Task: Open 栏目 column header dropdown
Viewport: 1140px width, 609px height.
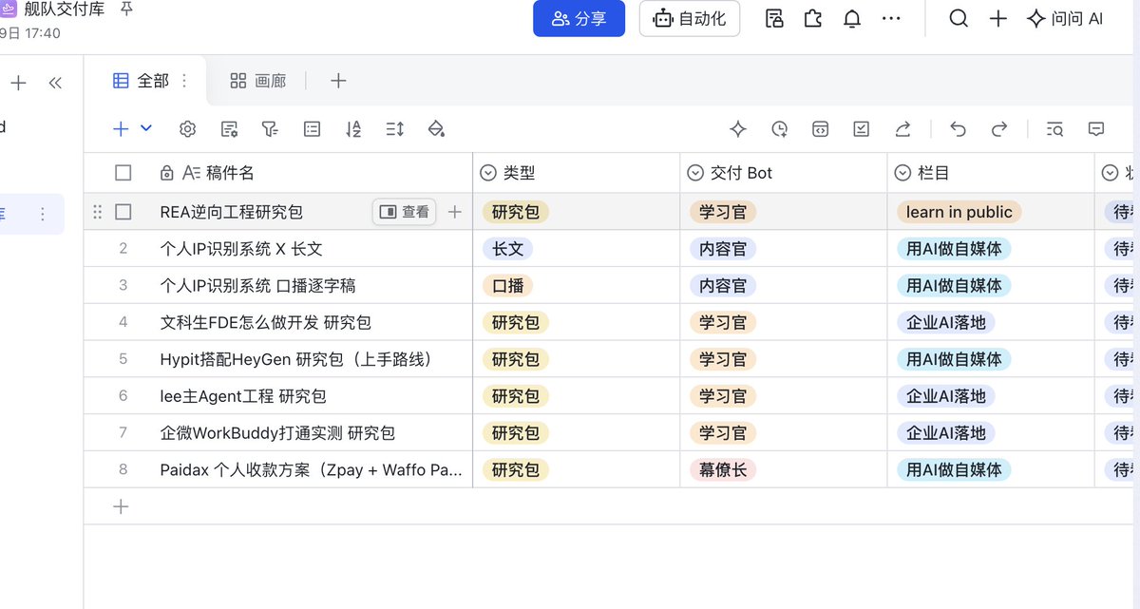Action: 902,173
